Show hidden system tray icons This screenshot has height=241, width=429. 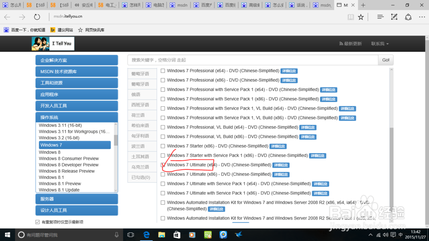point(371,235)
